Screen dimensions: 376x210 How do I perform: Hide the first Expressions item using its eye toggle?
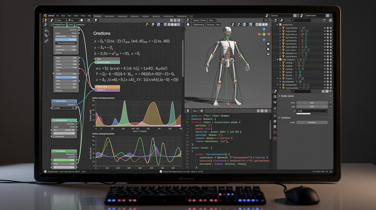(x=328, y=28)
